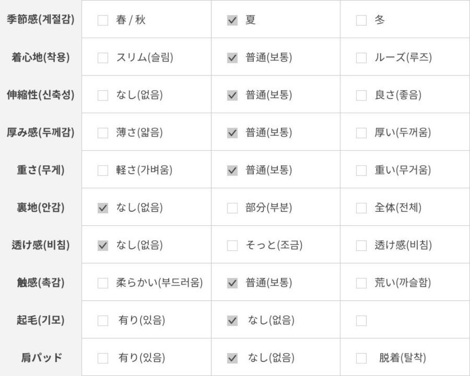This screenshot has height=376, width=470.
Task: Check the 重い(무거움) weight checkbox
Action: pyautogui.click(x=361, y=171)
